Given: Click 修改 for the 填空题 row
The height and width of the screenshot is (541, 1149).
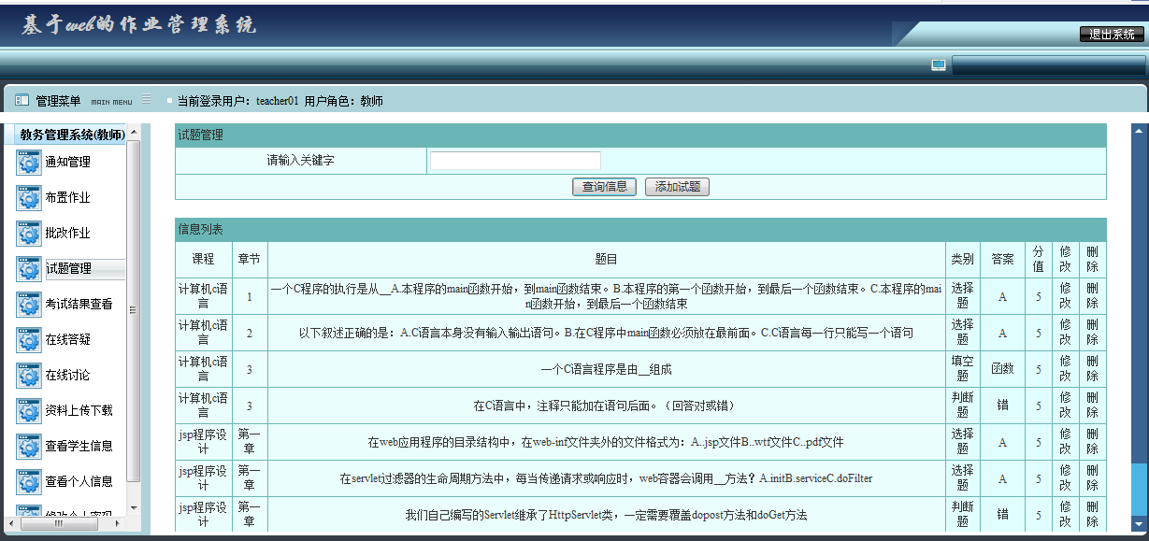Looking at the screenshot, I should [x=1066, y=369].
